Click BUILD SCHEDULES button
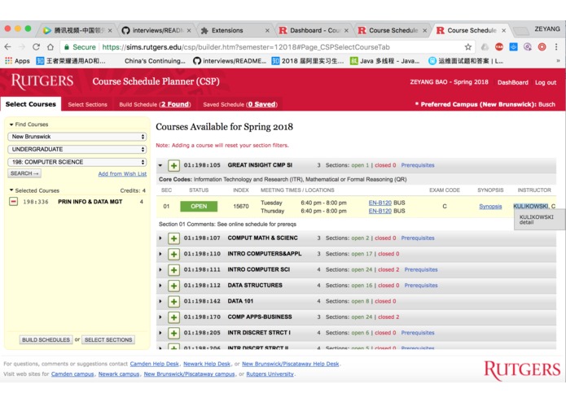Viewport: 566px width, 402px height. click(x=46, y=340)
